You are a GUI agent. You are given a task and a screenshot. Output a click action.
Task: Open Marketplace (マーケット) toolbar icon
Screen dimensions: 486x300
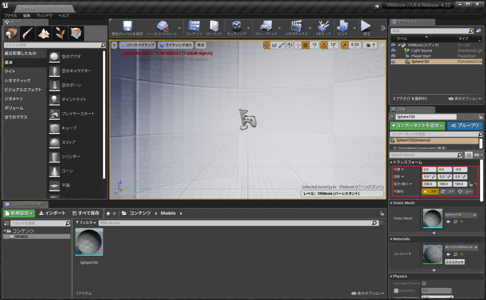pos(214,28)
